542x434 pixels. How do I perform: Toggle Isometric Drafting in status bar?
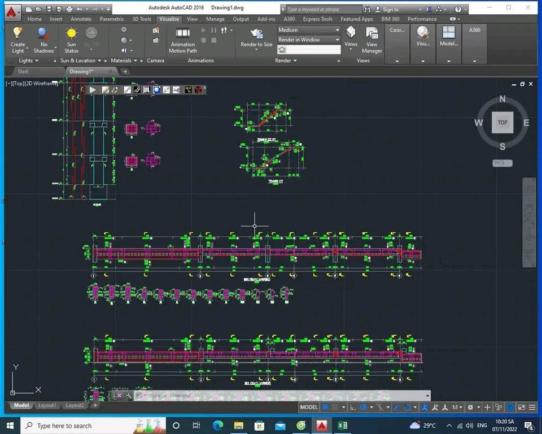tap(380, 407)
